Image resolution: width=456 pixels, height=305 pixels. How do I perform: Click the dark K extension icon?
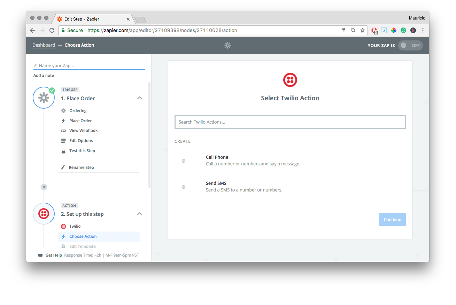coord(413,30)
